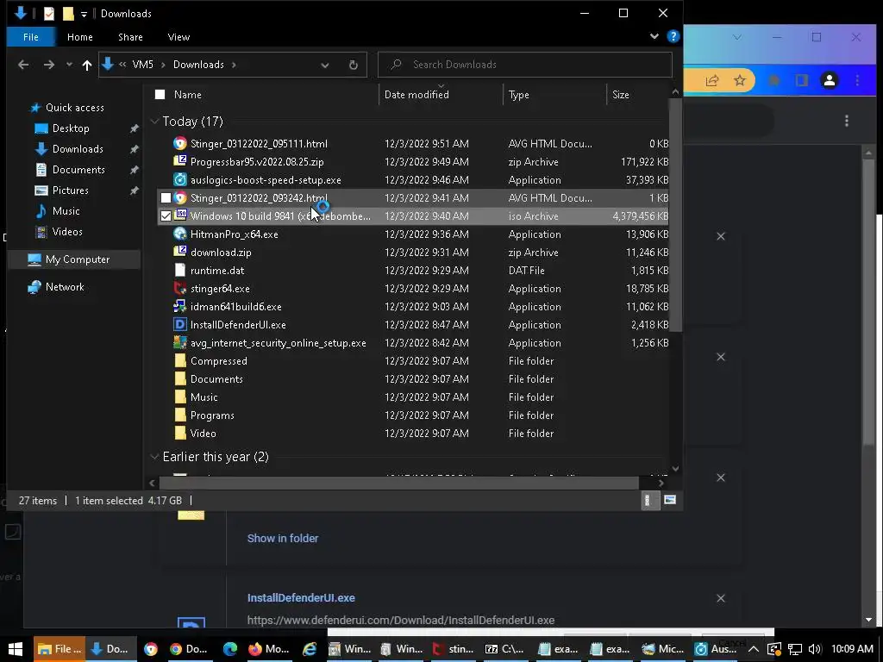Viewport: 883px width, 662px height.
Task: Open the Chrome profile avatar icon
Action: pyautogui.click(x=829, y=80)
